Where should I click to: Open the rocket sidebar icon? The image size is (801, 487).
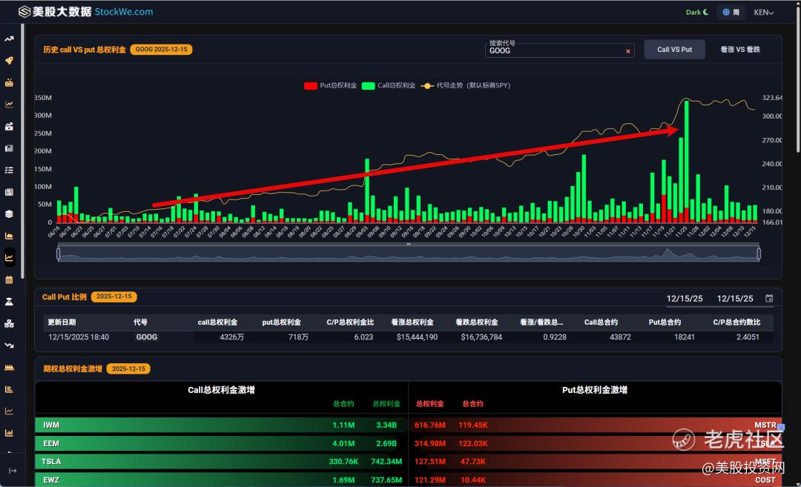[x=9, y=61]
